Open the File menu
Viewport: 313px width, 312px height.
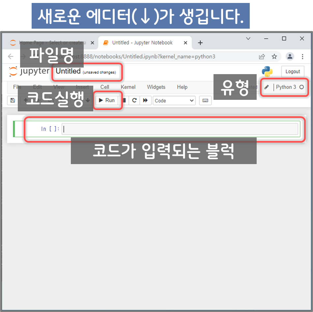pos(17,87)
